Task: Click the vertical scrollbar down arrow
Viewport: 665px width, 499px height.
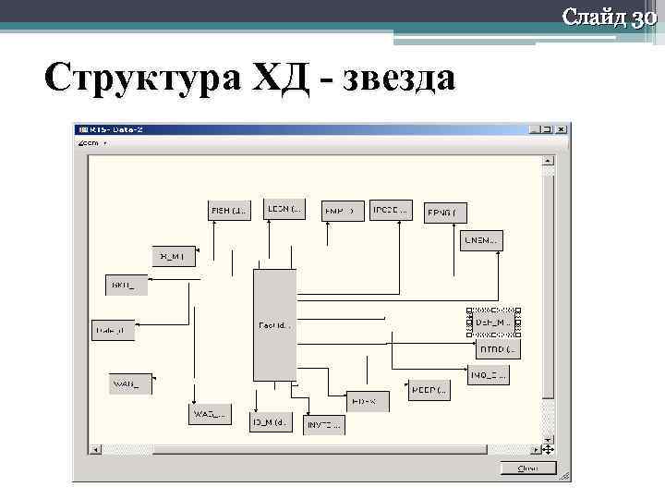Action: [548, 439]
